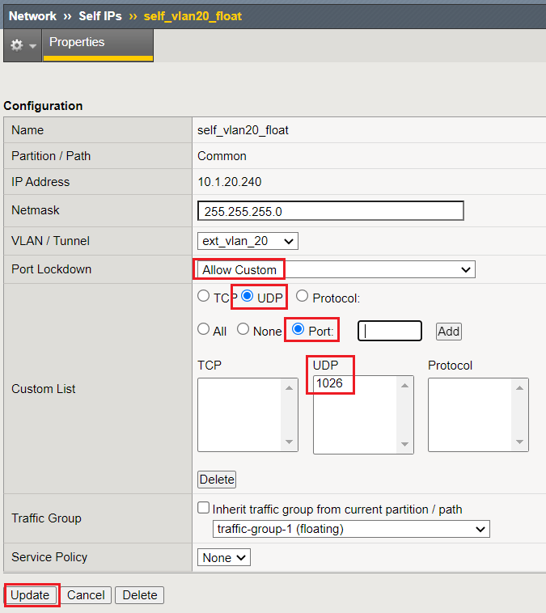
Task: Click the self_vlan20_float name value
Action: click(x=243, y=130)
